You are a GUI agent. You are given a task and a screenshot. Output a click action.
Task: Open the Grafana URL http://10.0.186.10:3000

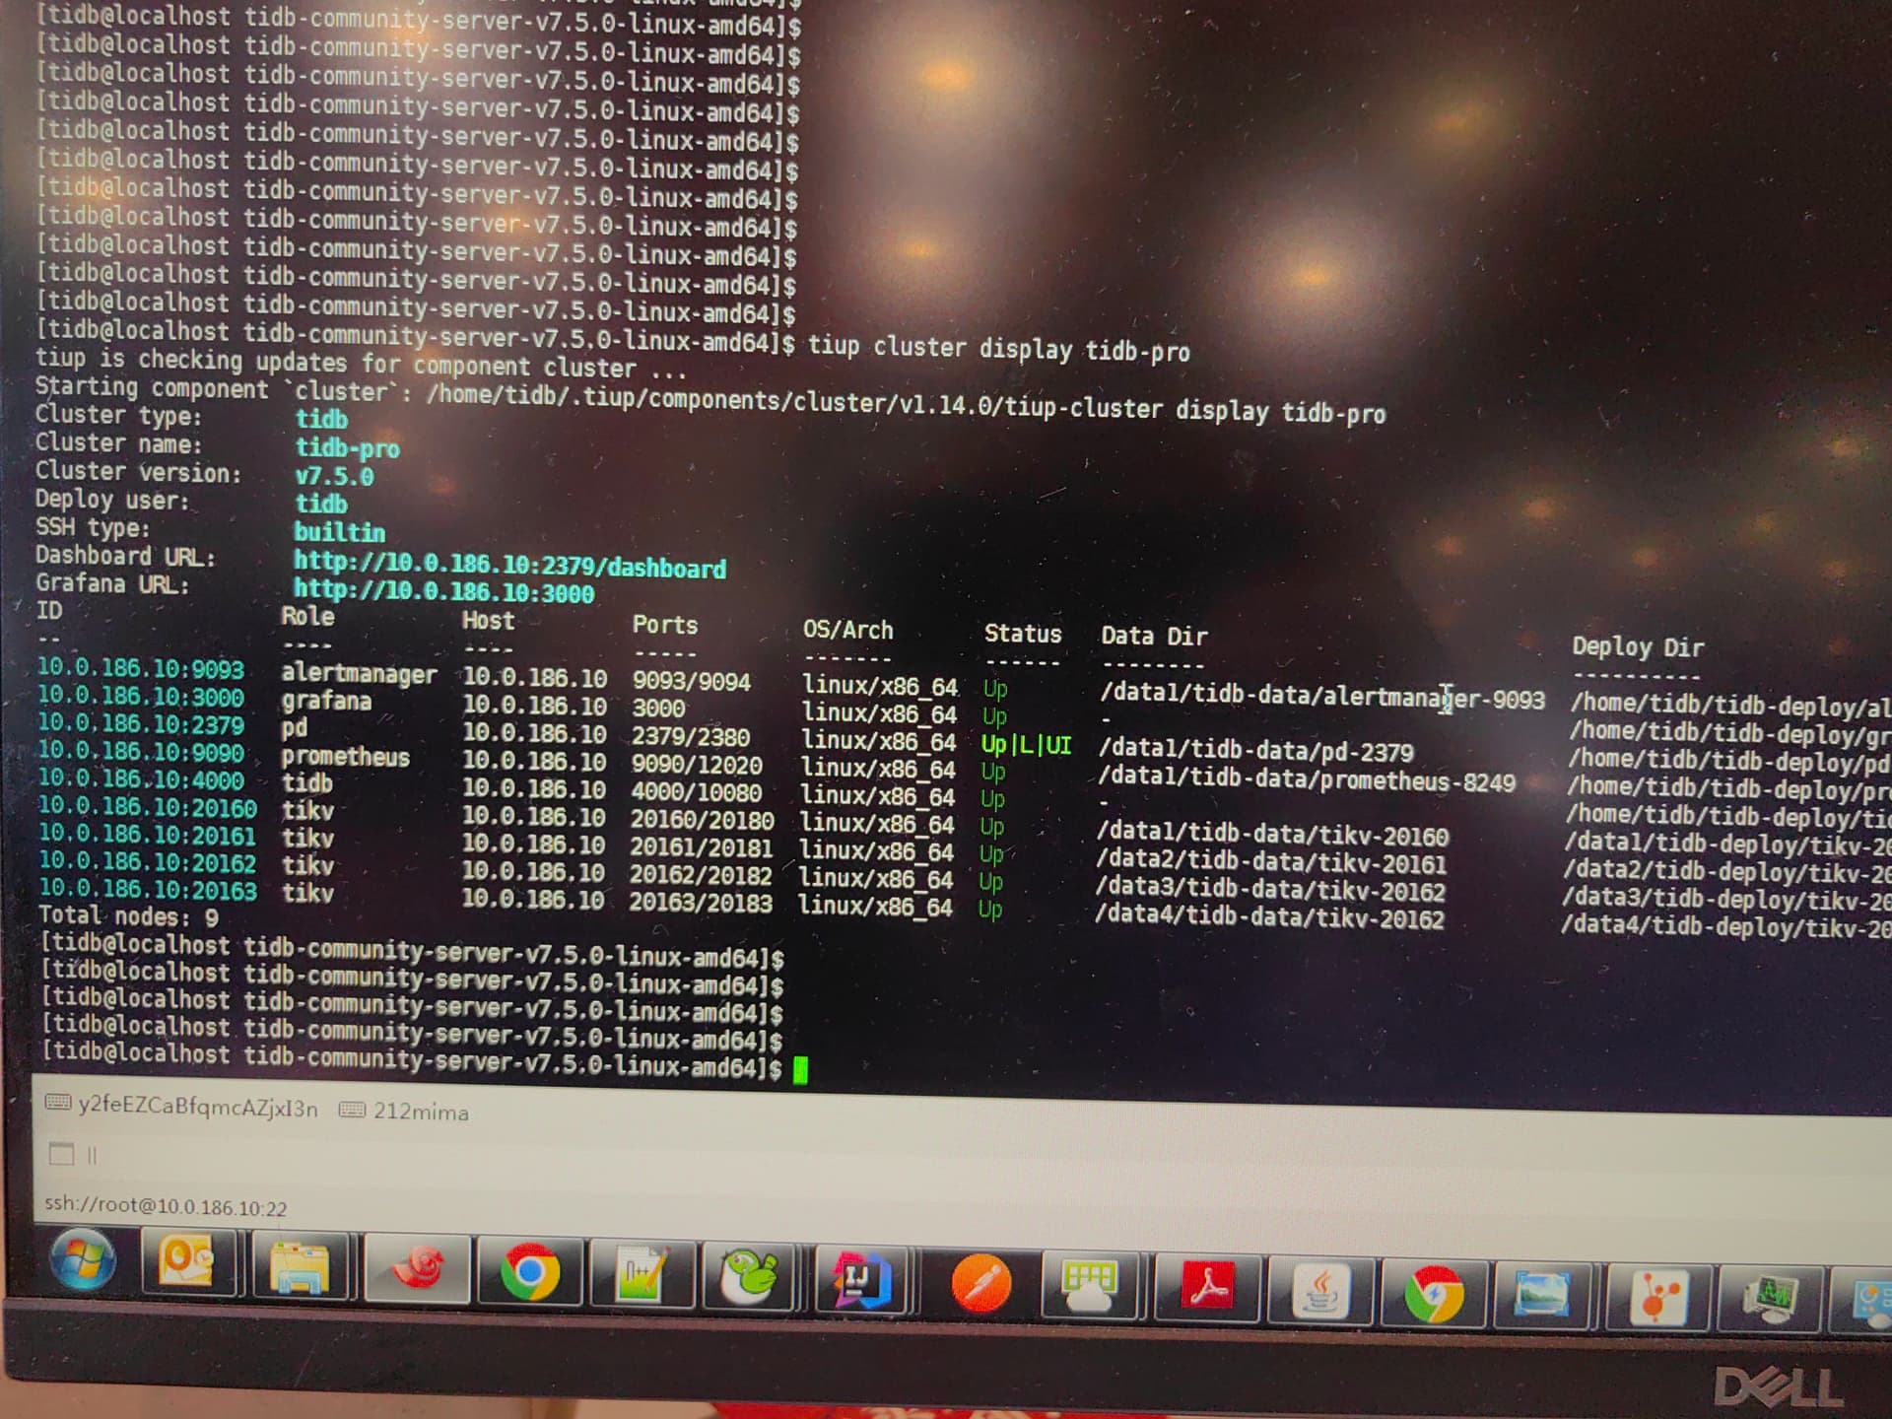tap(443, 591)
